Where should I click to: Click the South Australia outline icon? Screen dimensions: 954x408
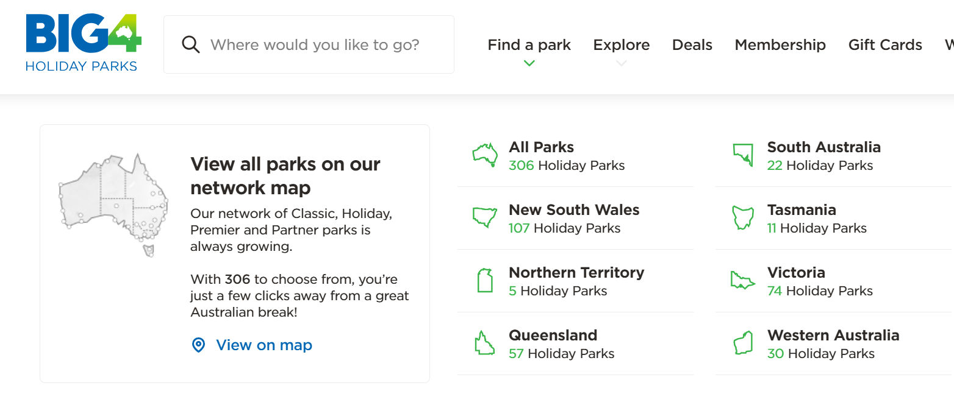742,155
